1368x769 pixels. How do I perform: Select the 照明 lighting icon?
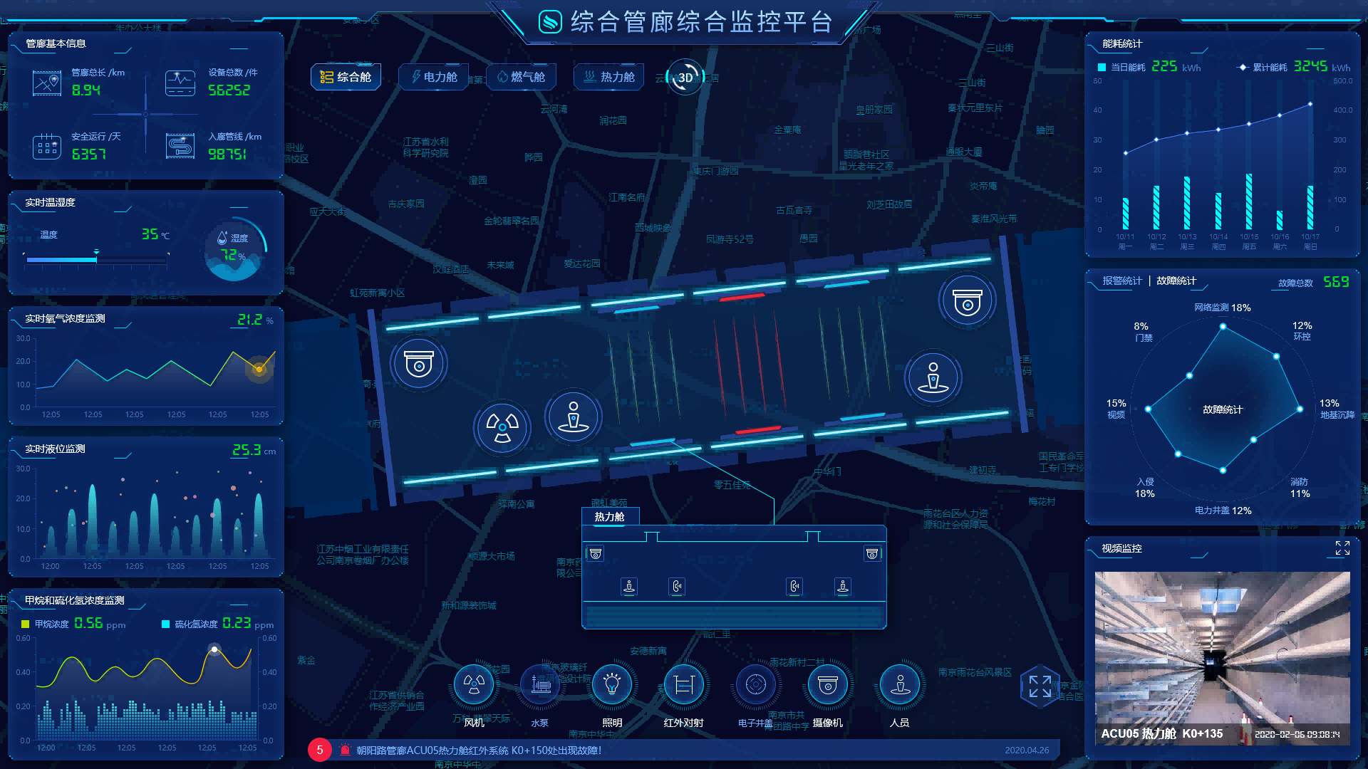point(612,685)
